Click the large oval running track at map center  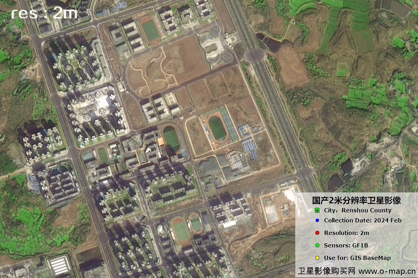coord(218,128)
